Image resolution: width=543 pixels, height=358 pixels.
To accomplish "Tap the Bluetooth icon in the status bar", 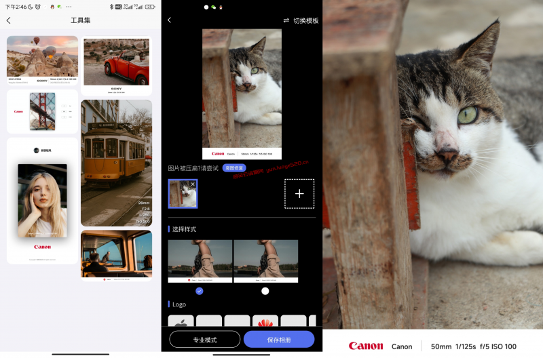I will point(110,6).
